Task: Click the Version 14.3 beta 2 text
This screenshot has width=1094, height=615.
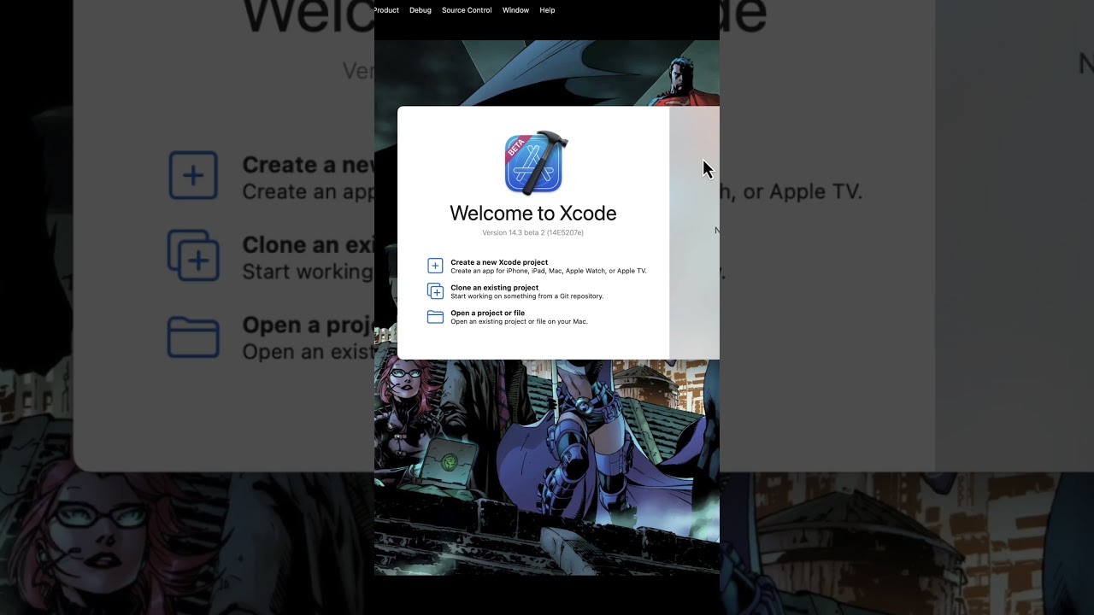Action: pyautogui.click(x=532, y=232)
